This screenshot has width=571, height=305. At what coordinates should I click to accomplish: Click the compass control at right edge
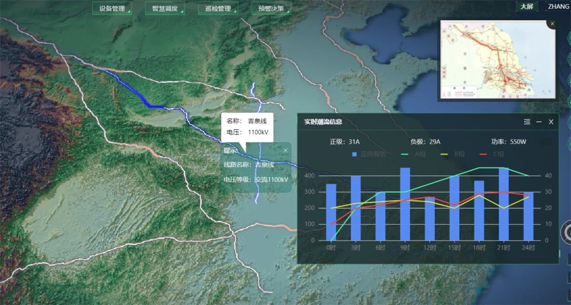567,232
